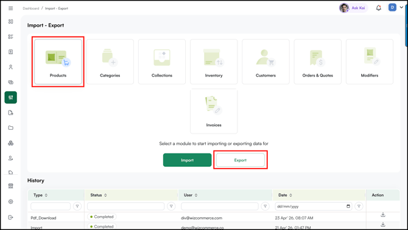
Task: Open the stacked cubes sidebar icon
Action: click(x=11, y=143)
